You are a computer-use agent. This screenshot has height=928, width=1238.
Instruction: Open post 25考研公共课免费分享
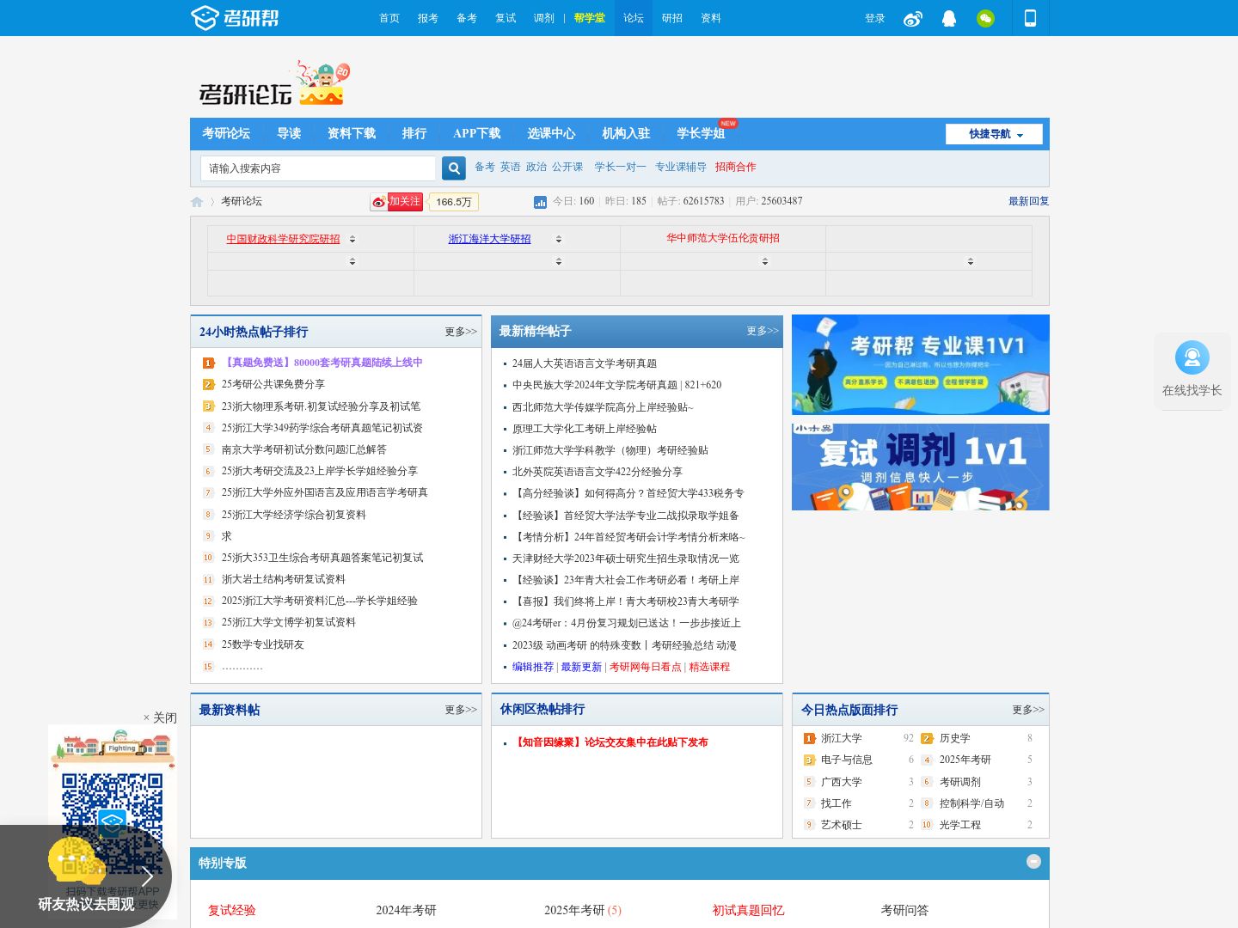coord(273,384)
